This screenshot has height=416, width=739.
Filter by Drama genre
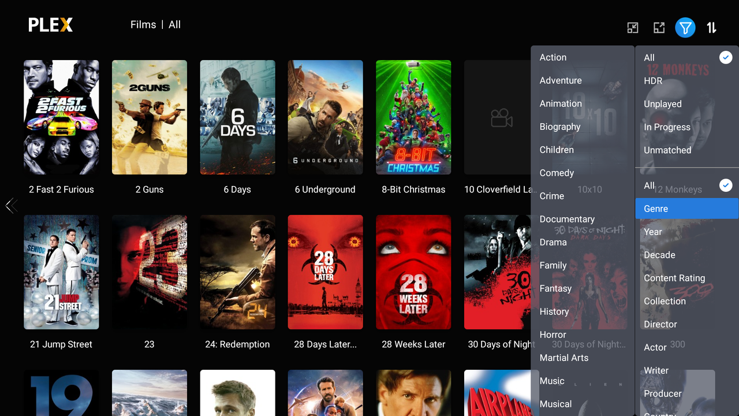click(583, 242)
